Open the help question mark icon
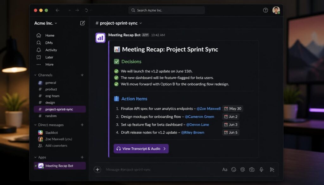The height and width of the screenshot is (185, 324). [265, 10]
